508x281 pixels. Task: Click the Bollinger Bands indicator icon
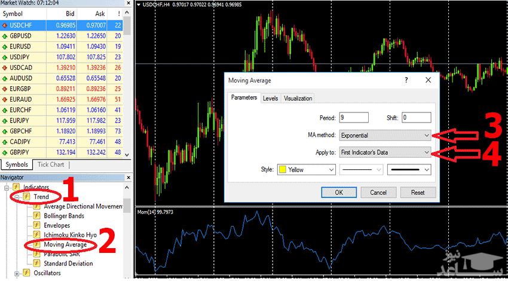click(37, 216)
